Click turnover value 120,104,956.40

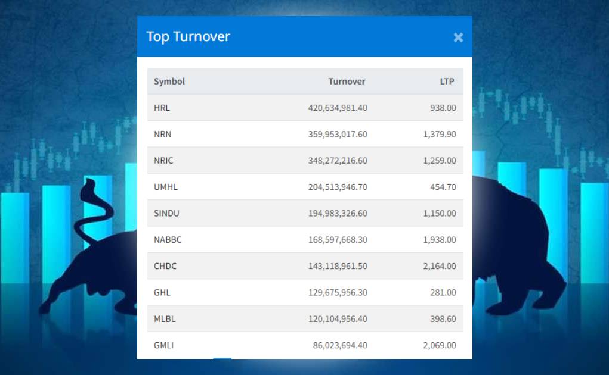[x=338, y=319]
